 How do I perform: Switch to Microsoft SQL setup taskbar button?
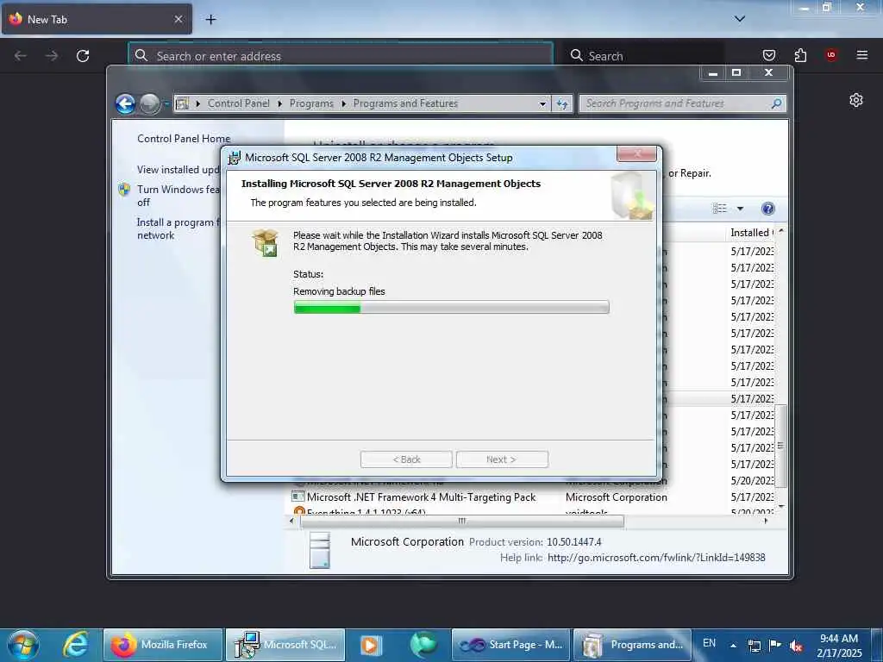pos(285,645)
